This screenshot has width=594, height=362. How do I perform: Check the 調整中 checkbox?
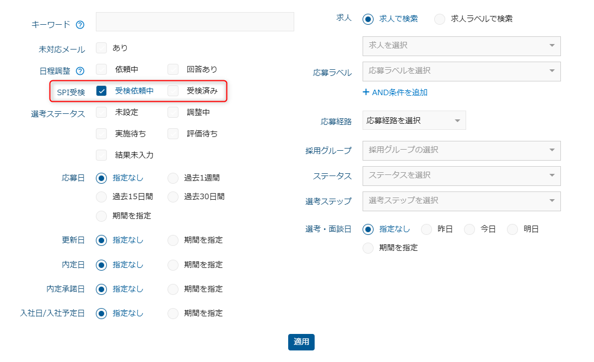pos(173,112)
